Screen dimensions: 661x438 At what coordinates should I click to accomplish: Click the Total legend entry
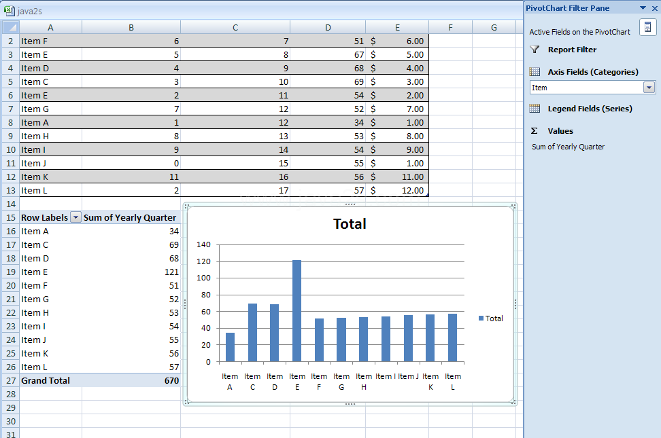point(491,318)
